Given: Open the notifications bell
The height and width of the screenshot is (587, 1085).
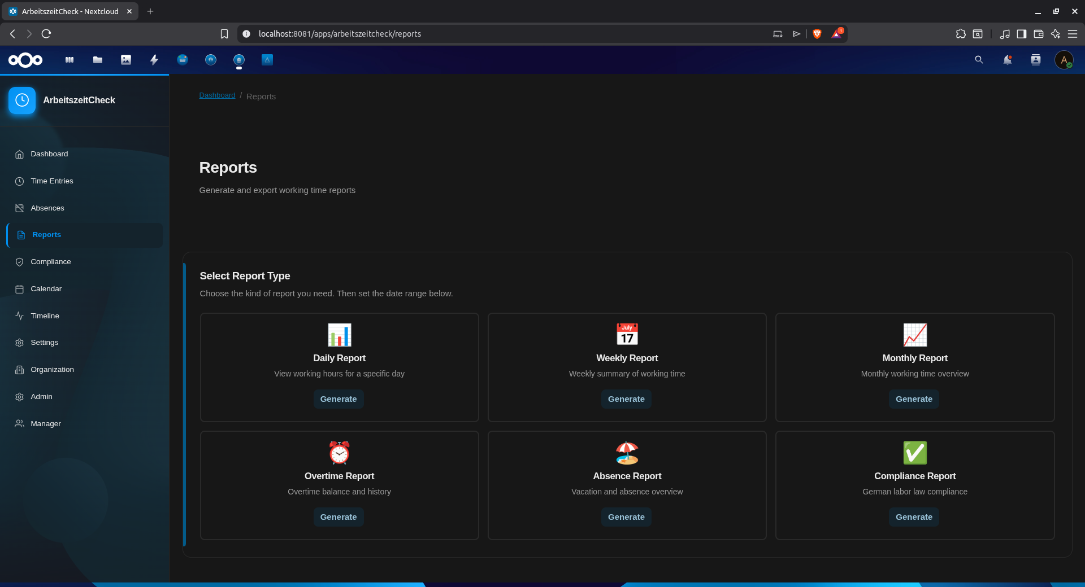Looking at the screenshot, I should click(1008, 60).
